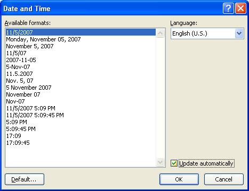The width and height of the screenshot is (249, 191).
Task: Close the Date and Time dialog
Action: click(240, 8)
